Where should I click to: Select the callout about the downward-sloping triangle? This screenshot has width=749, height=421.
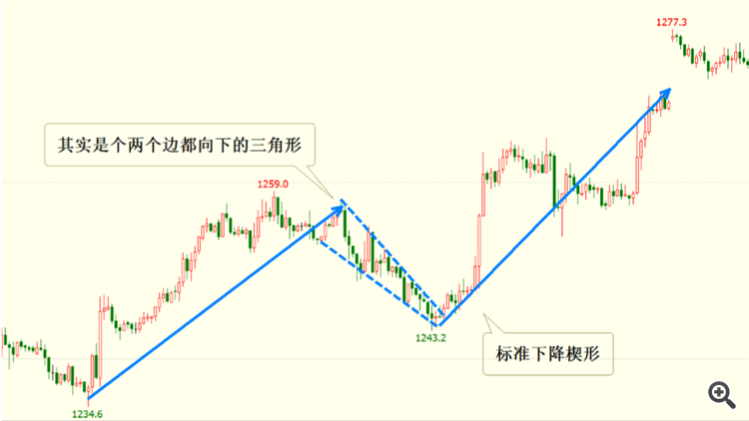pyautogui.click(x=180, y=145)
